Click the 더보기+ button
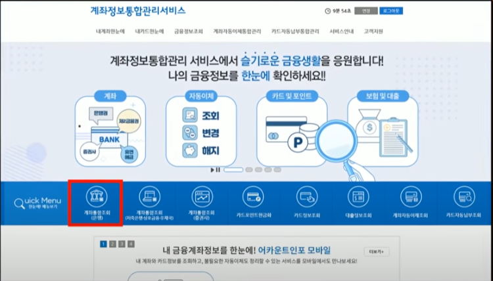Image resolution: width=493 pixels, height=281 pixels. pyautogui.click(x=377, y=252)
